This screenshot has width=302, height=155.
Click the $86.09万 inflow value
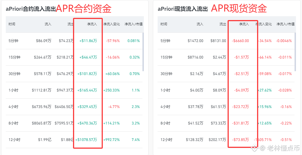44,41
